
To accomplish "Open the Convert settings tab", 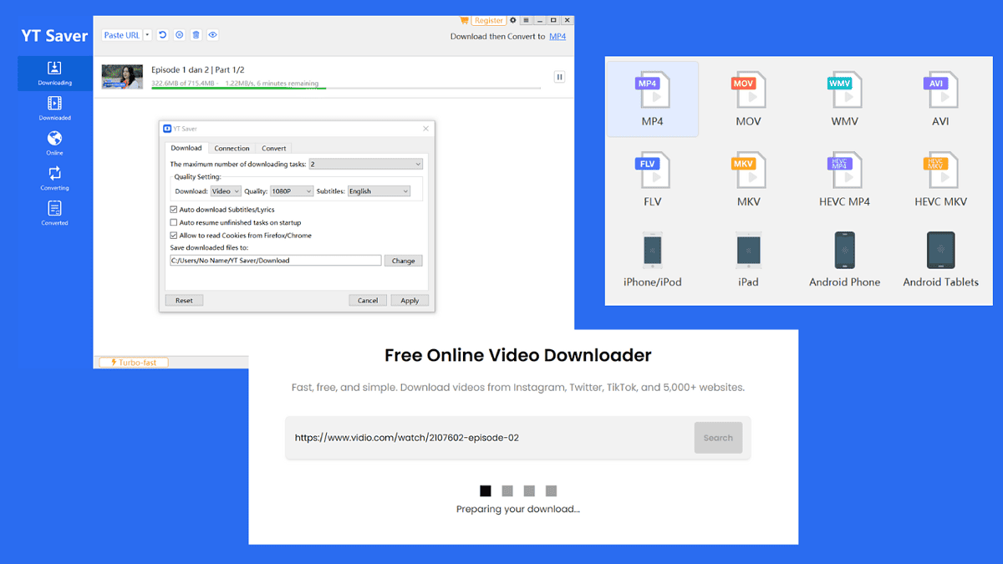I will coord(274,148).
